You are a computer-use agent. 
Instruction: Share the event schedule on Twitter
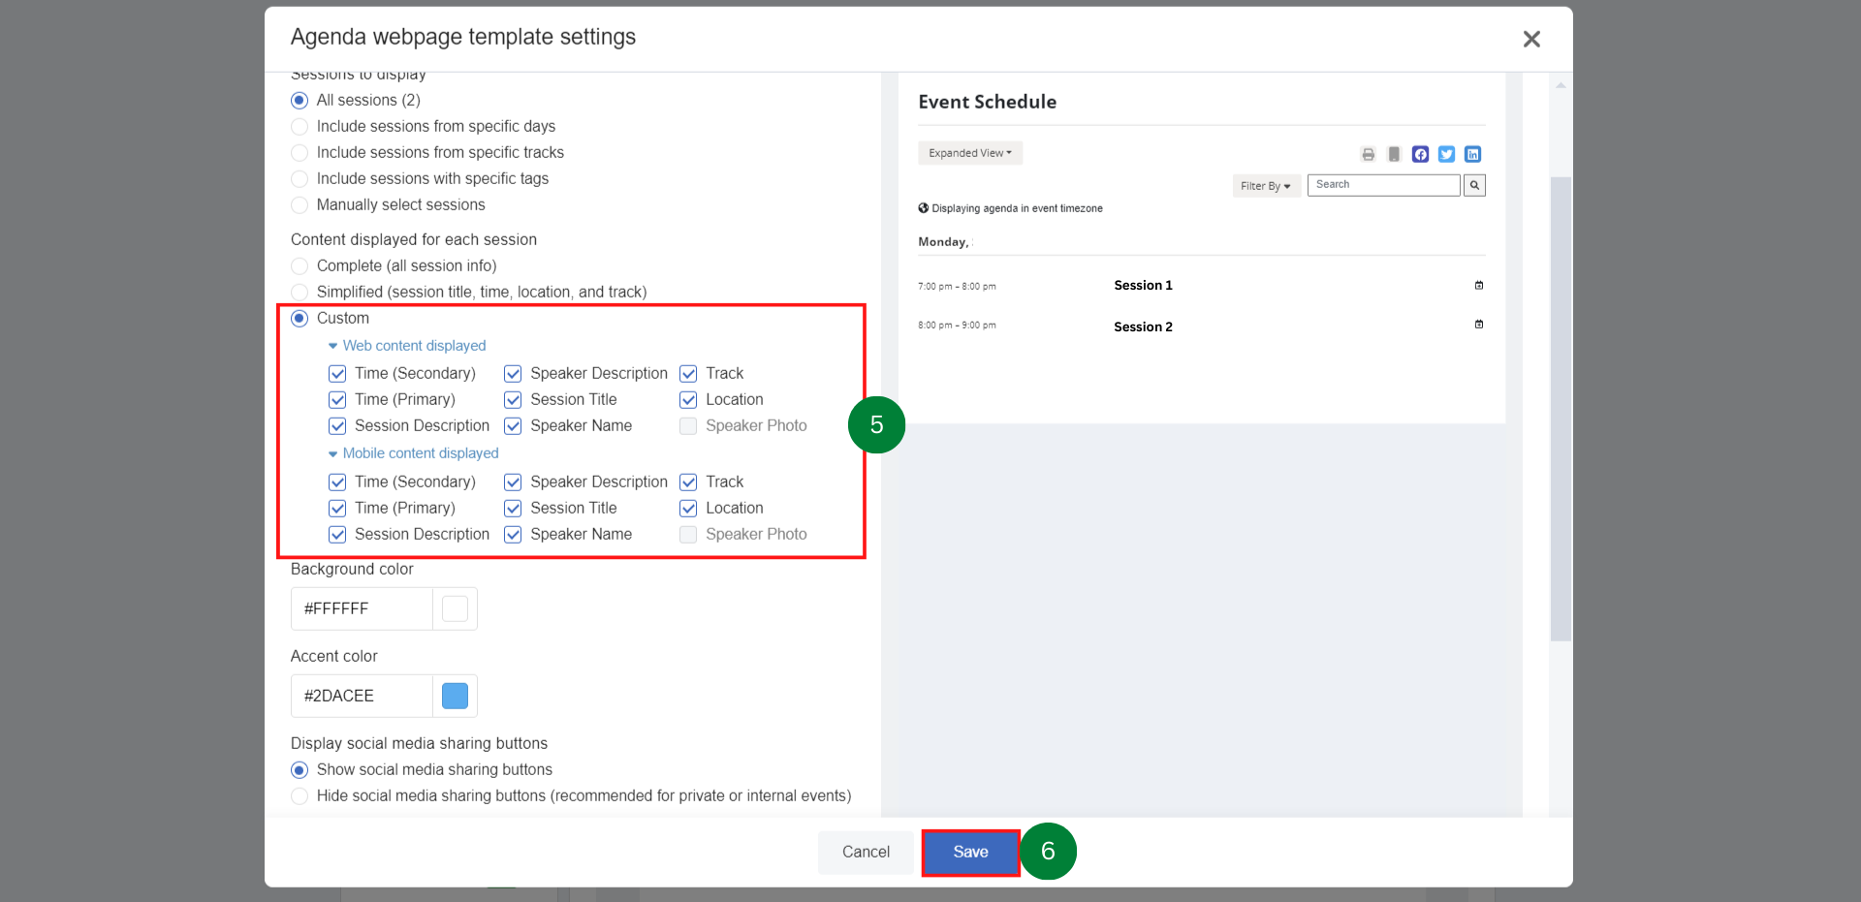click(x=1445, y=154)
